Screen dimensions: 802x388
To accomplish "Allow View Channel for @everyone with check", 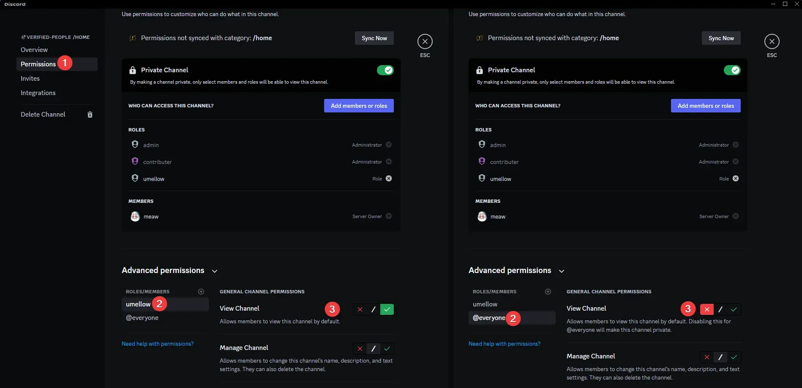I will 734,309.
